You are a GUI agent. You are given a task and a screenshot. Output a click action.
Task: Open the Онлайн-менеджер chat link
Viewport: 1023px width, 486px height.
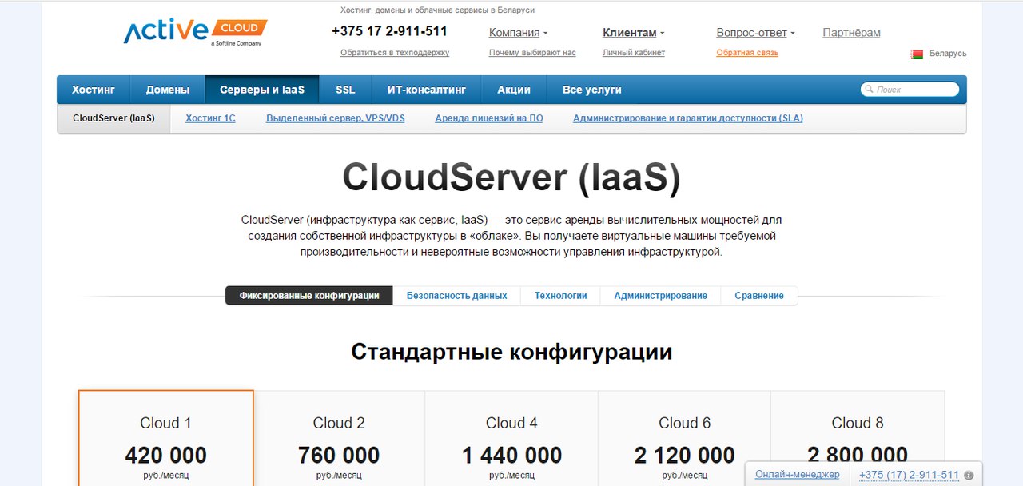(797, 475)
